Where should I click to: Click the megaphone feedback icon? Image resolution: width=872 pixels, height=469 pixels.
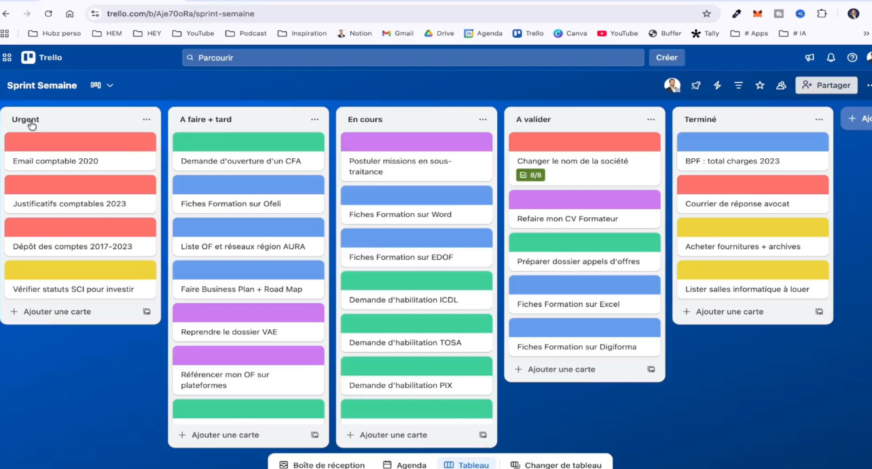click(x=810, y=58)
